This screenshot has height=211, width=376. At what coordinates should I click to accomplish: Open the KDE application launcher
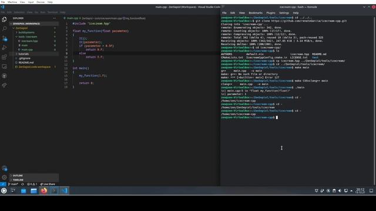[x=4, y=190]
